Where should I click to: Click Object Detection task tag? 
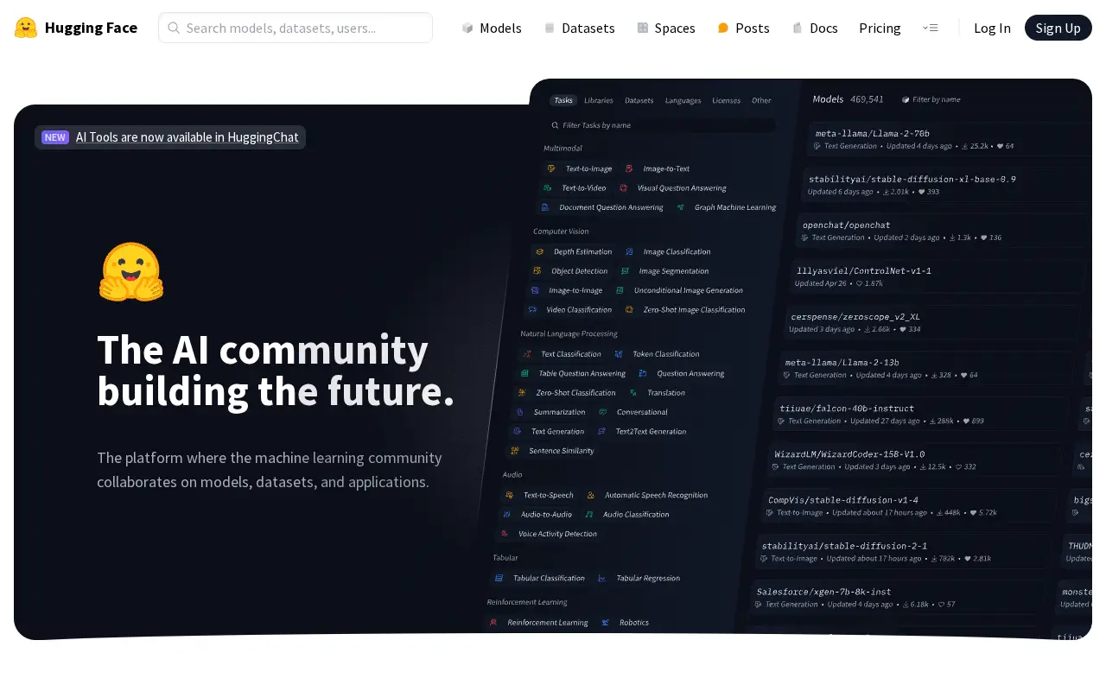572,271
